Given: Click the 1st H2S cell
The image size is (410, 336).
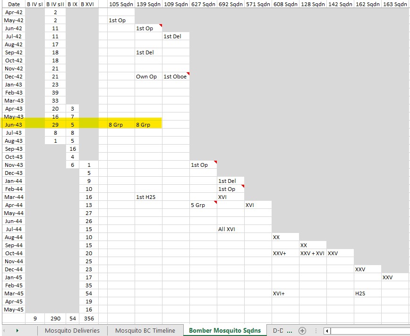Looking at the screenshot, I should click(x=148, y=197).
